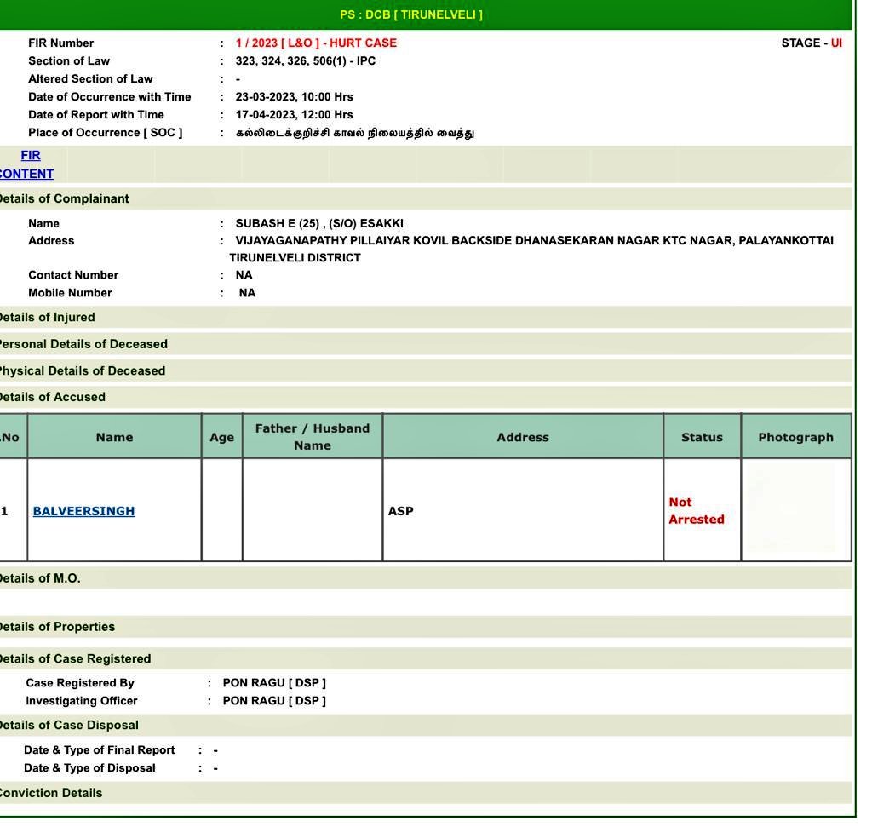Viewport: 872px width, 827px height.
Task: Select the VIJAYAGANAPATHY PILLAIYAR KOVIL address line
Action: pyautogui.click(x=534, y=241)
